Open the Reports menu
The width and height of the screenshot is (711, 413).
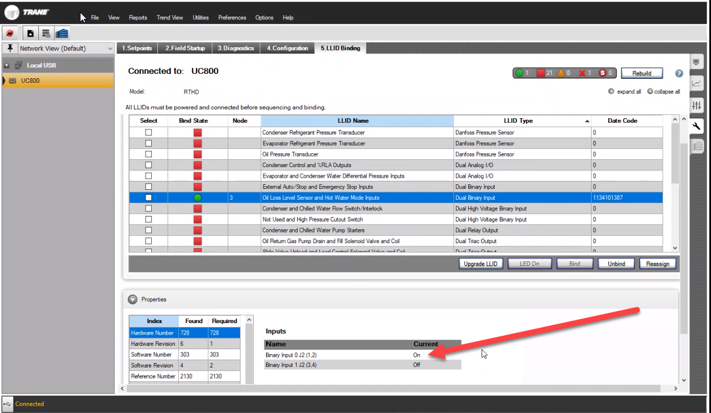pos(138,18)
